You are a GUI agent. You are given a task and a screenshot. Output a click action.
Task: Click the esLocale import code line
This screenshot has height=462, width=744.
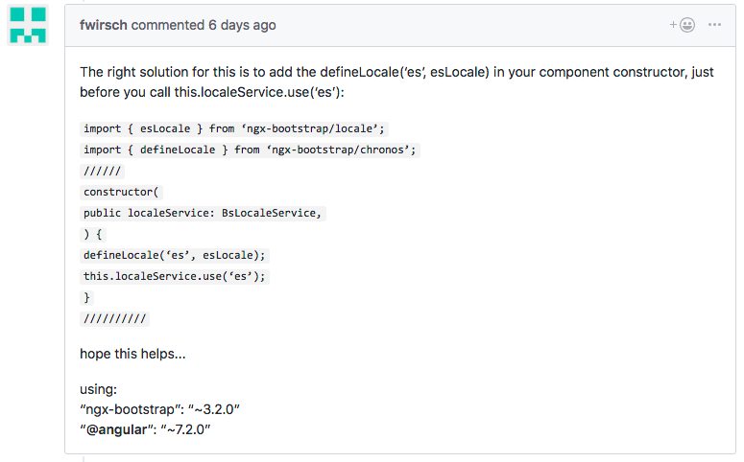pos(234,128)
